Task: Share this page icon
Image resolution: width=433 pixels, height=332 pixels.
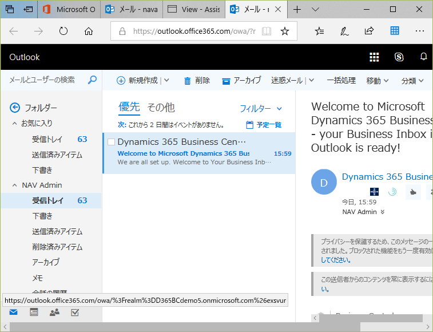Action: [369, 31]
